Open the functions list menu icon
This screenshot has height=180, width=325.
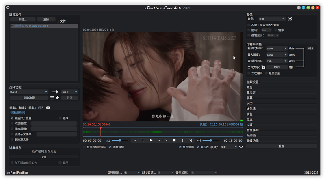(x=52, y=98)
